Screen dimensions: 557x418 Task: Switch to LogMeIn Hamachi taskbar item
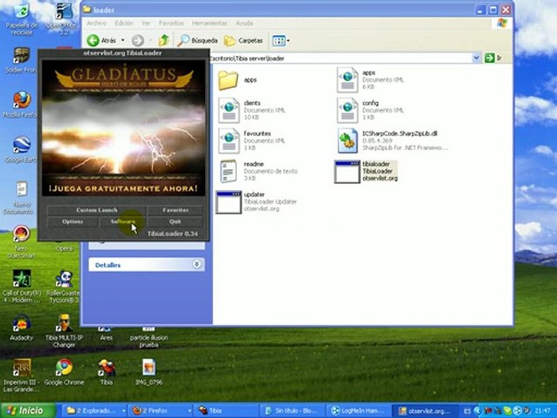358,411
